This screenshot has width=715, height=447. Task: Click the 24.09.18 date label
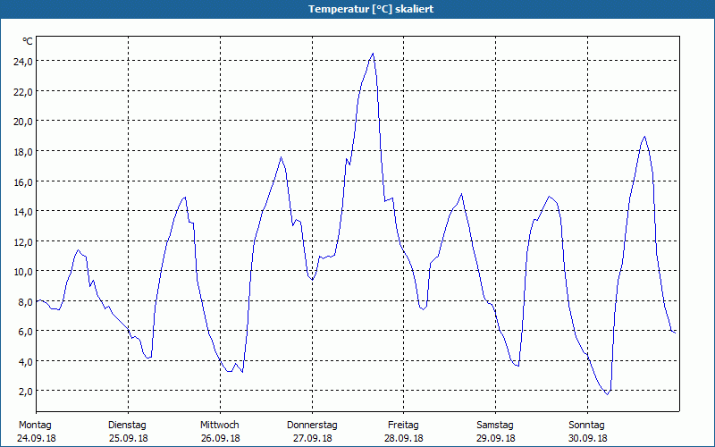click(37, 438)
